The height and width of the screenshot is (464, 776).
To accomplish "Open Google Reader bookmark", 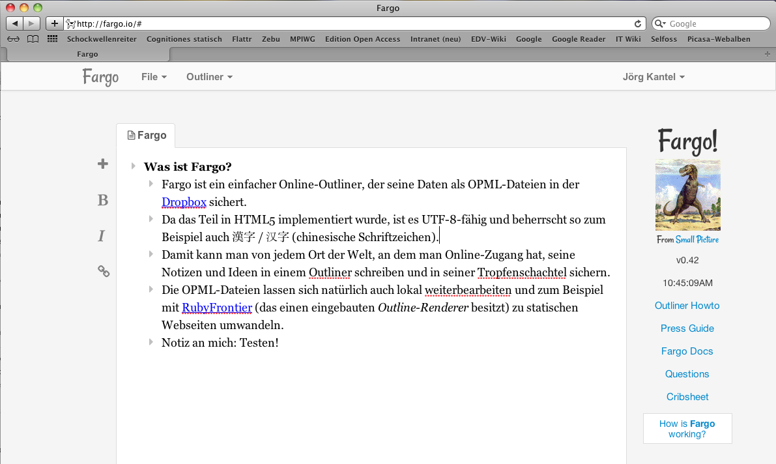I will (x=579, y=39).
